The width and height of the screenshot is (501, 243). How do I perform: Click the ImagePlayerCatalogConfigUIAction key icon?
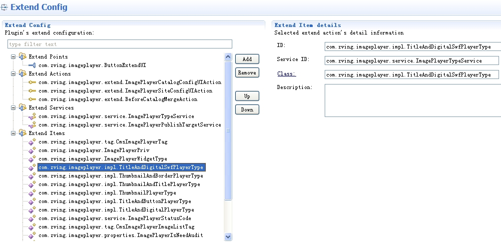[32, 82]
